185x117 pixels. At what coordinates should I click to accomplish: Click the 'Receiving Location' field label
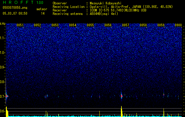(x=69, y=7)
